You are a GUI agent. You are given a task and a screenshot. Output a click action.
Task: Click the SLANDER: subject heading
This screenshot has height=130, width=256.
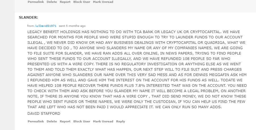pos(29,18)
